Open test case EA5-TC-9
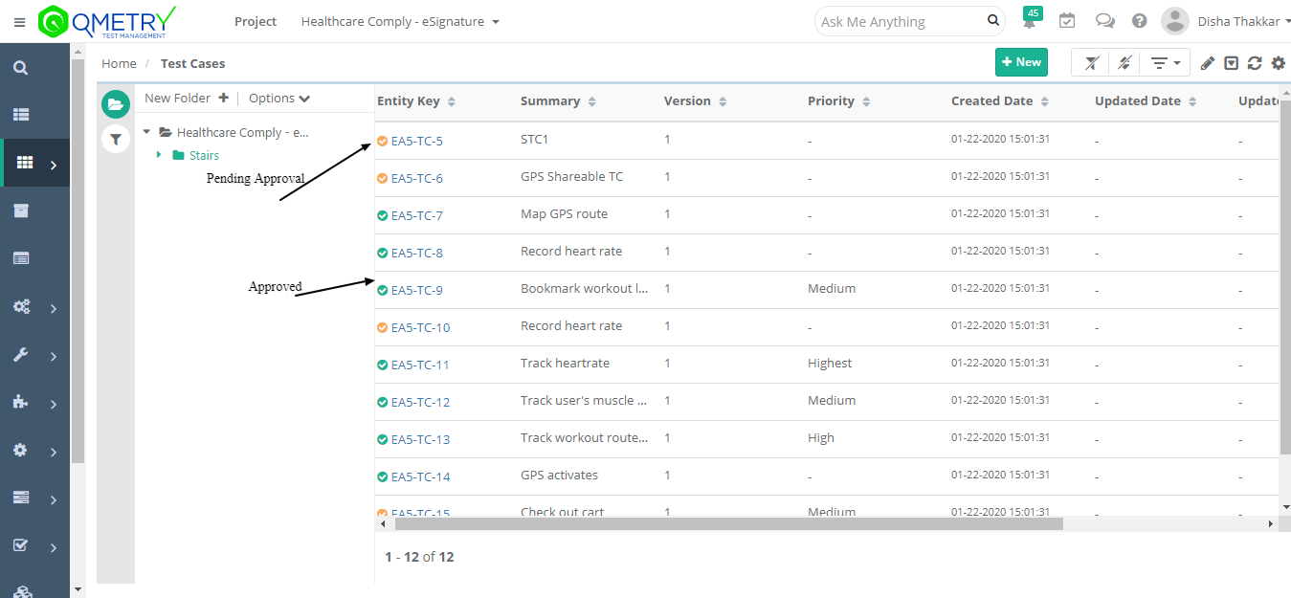 417,290
